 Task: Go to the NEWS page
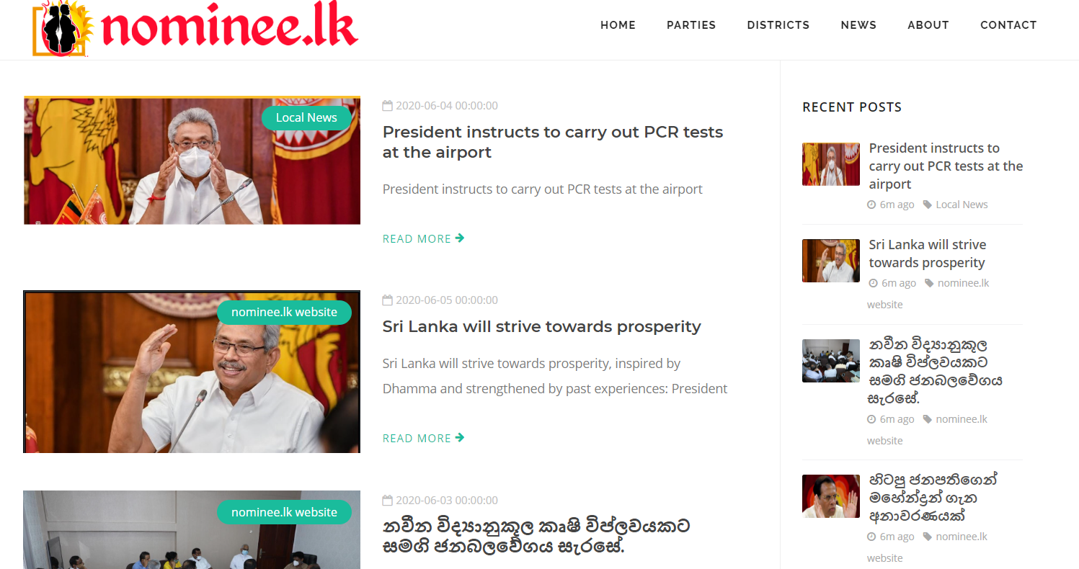[x=858, y=25]
